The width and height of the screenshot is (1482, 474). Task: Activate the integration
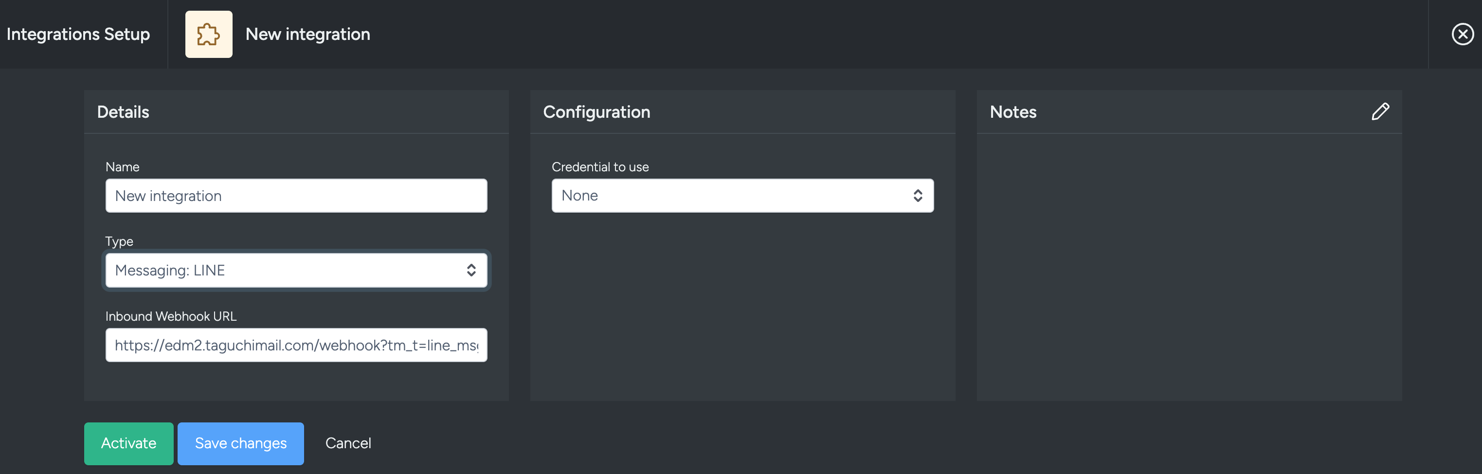[129, 443]
